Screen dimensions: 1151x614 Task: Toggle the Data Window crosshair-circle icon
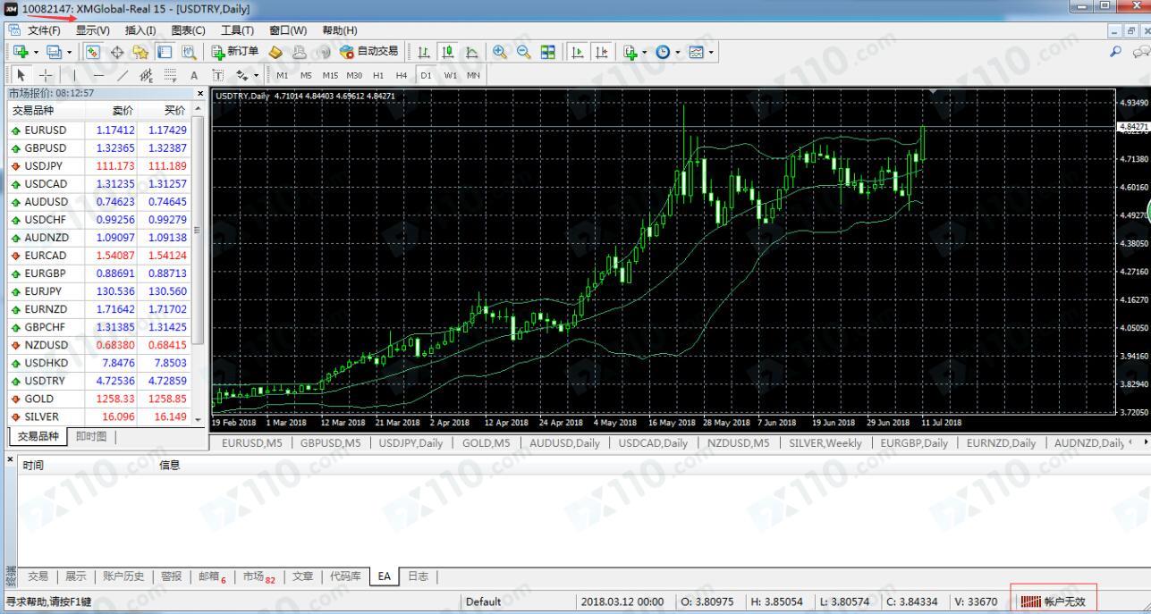pos(117,52)
